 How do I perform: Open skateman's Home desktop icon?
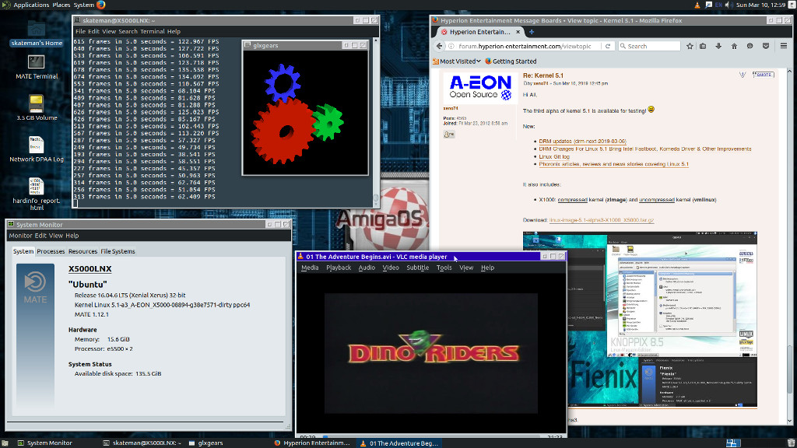click(x=36, y=33)
